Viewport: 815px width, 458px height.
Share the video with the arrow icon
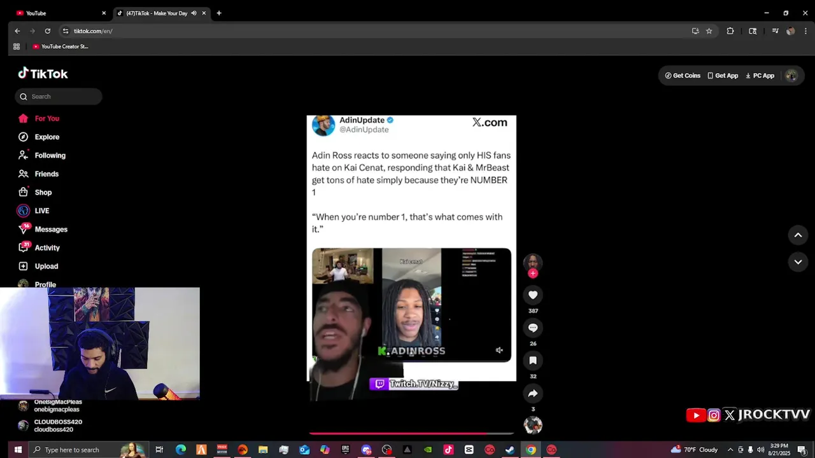533,393
